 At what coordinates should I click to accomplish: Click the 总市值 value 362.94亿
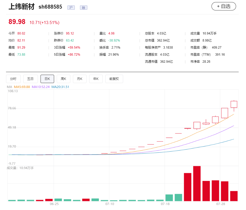pos(163,40)
